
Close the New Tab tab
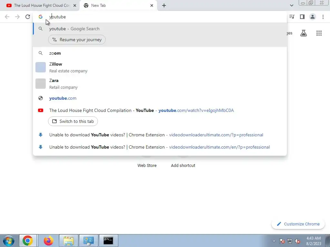point(152,5)
